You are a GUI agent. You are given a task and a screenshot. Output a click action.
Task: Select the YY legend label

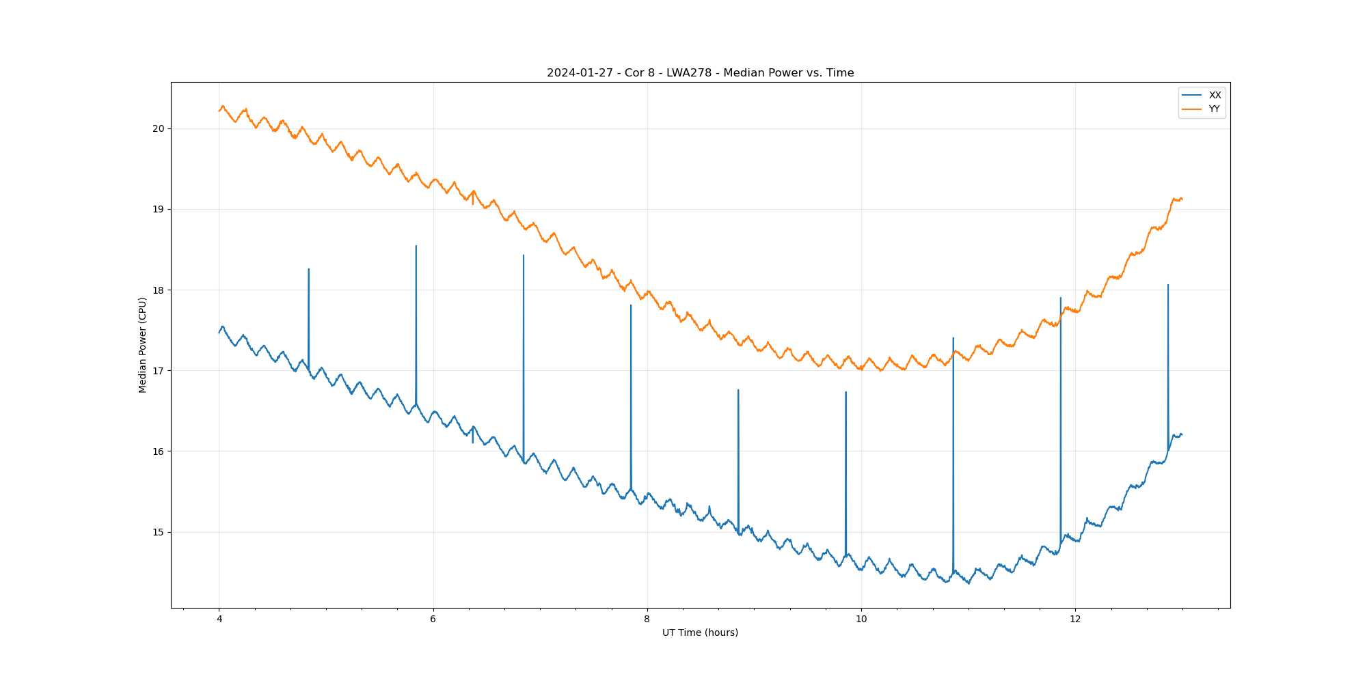click(x=1215, y=109)
